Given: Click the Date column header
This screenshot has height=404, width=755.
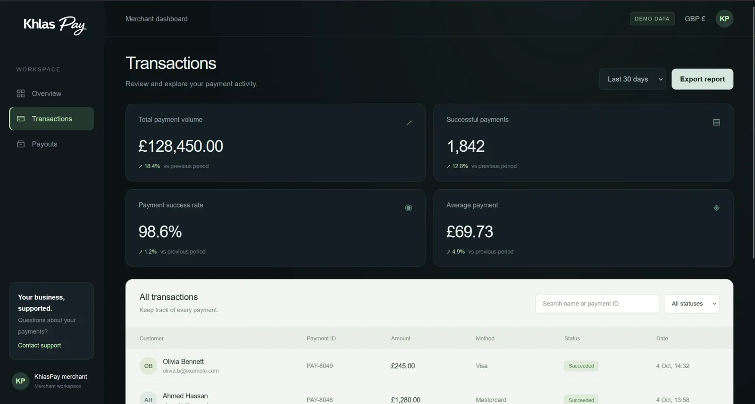Looking at the screenshot, I should coord(662,338).
